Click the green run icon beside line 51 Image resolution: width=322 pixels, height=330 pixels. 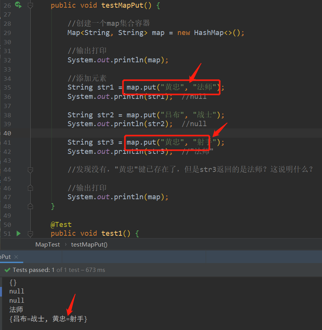pyautogui.click(x=18, y=233)
